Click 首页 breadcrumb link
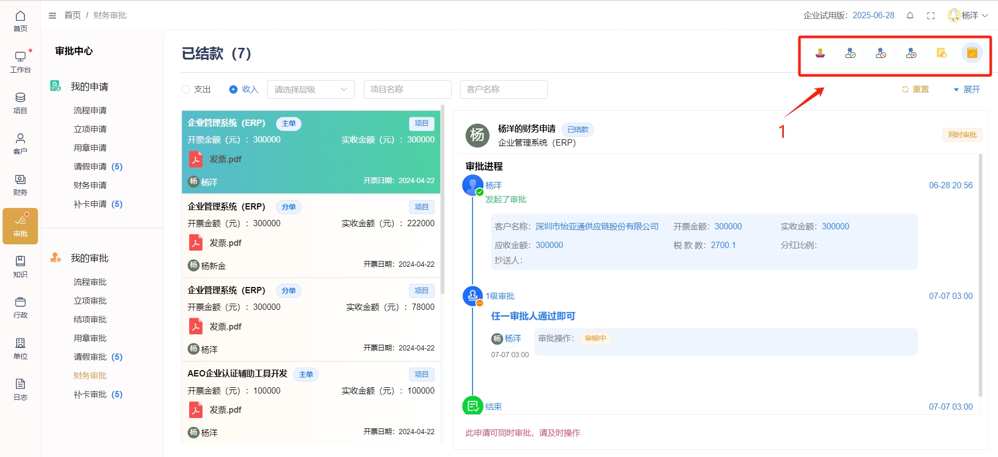This screenshot has height=457, width=998. click(72, 16)
